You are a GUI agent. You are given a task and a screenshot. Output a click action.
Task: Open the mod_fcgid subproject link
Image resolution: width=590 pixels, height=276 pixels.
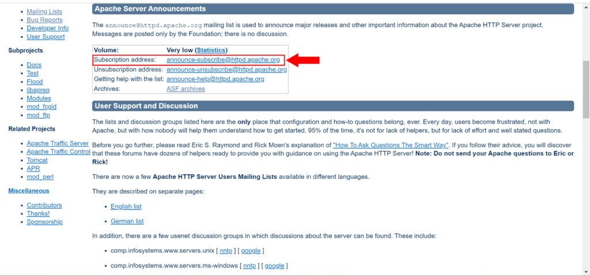[x=41, y=107]
